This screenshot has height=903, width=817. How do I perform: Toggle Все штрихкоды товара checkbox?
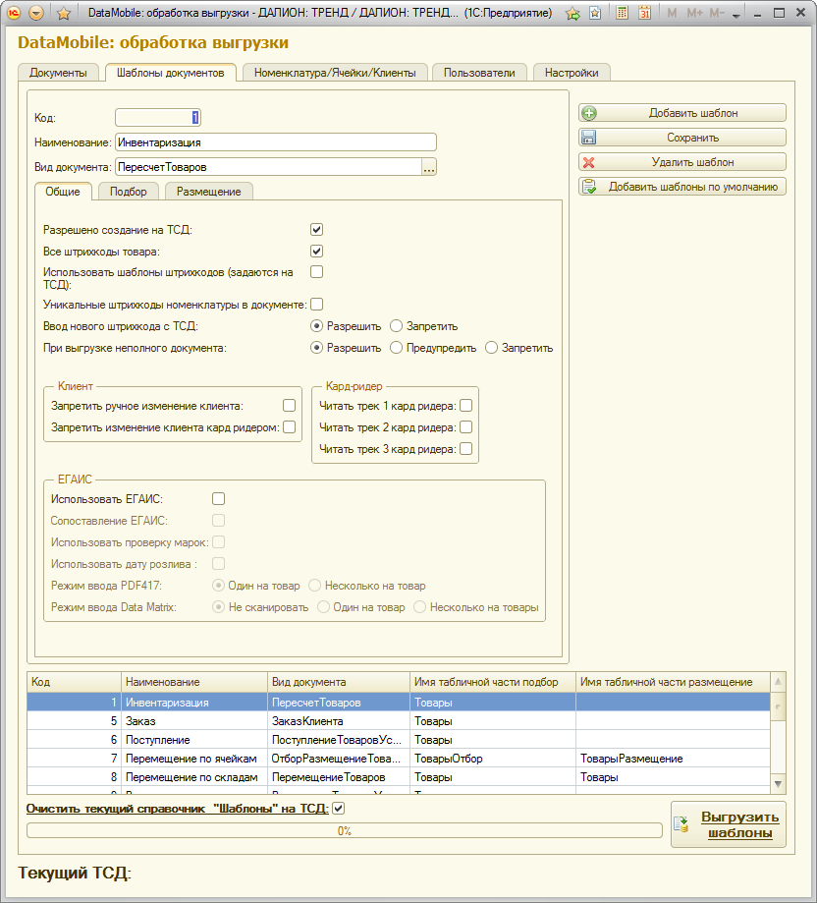[x=316, y=252]
